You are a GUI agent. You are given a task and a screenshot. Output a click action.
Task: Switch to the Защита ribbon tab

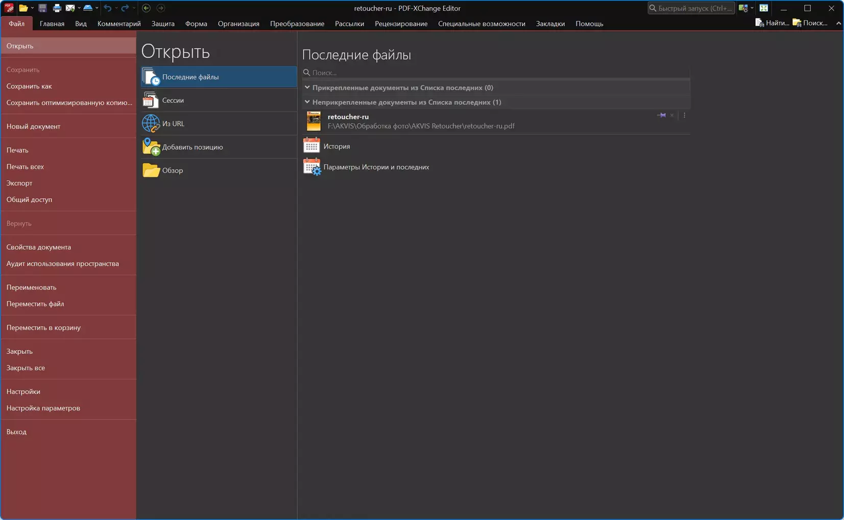click(163, 23)
